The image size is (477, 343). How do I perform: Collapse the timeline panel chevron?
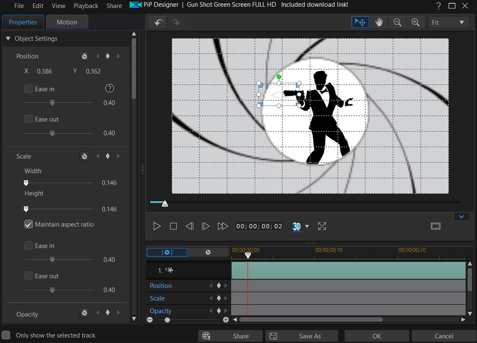pos(461,216)
